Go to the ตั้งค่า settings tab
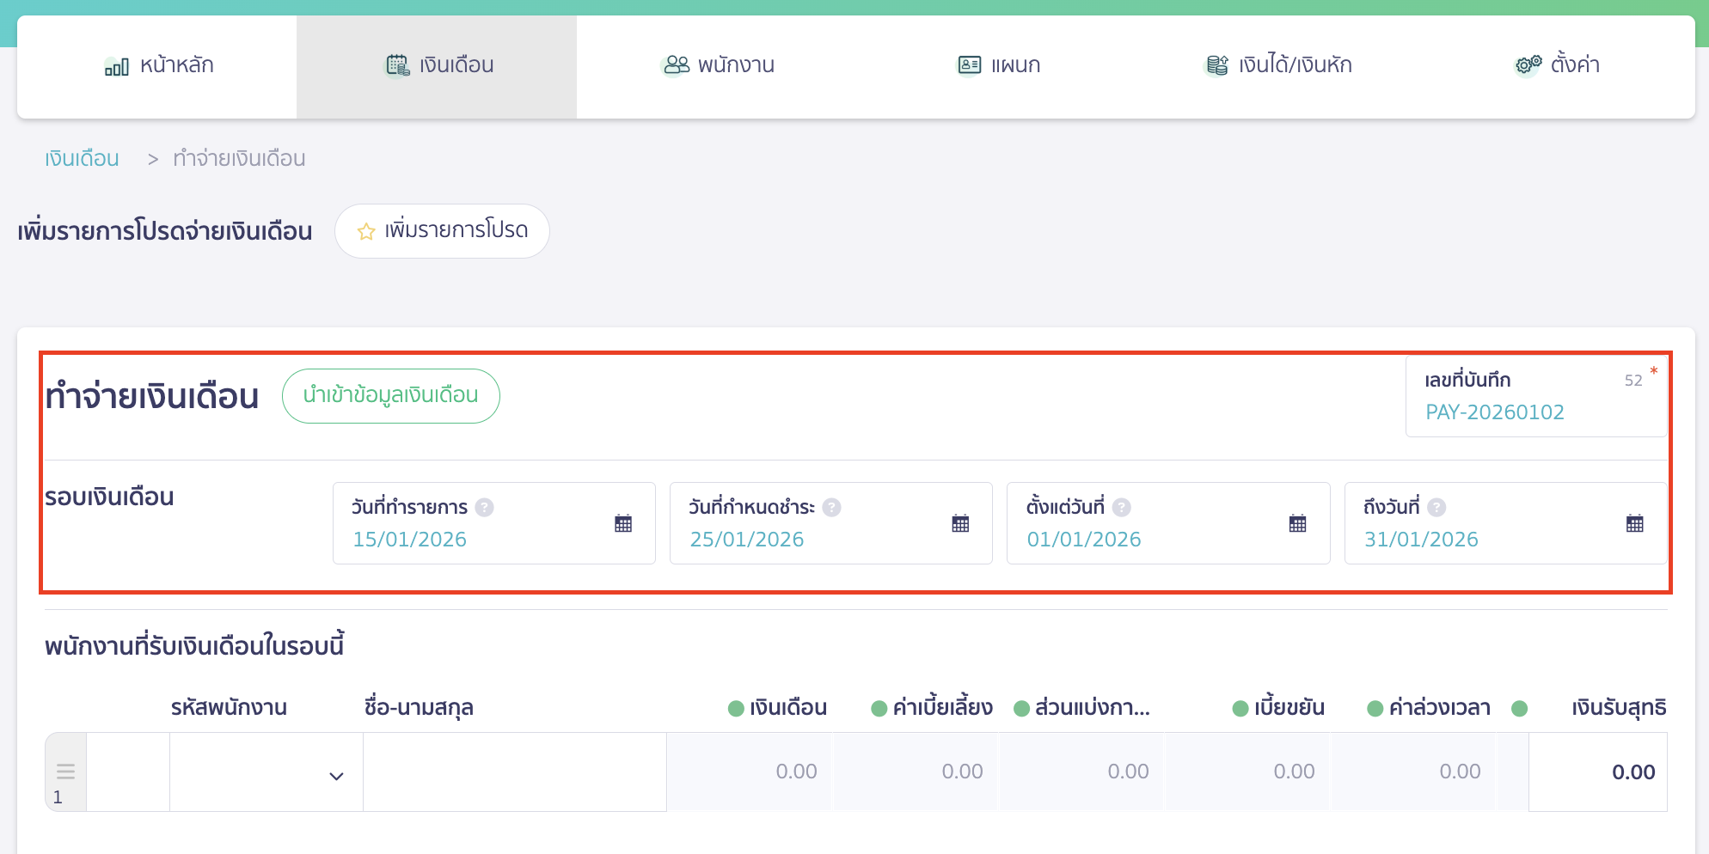The width and height of the screenshot is (1709, 854). (1556, 65)
